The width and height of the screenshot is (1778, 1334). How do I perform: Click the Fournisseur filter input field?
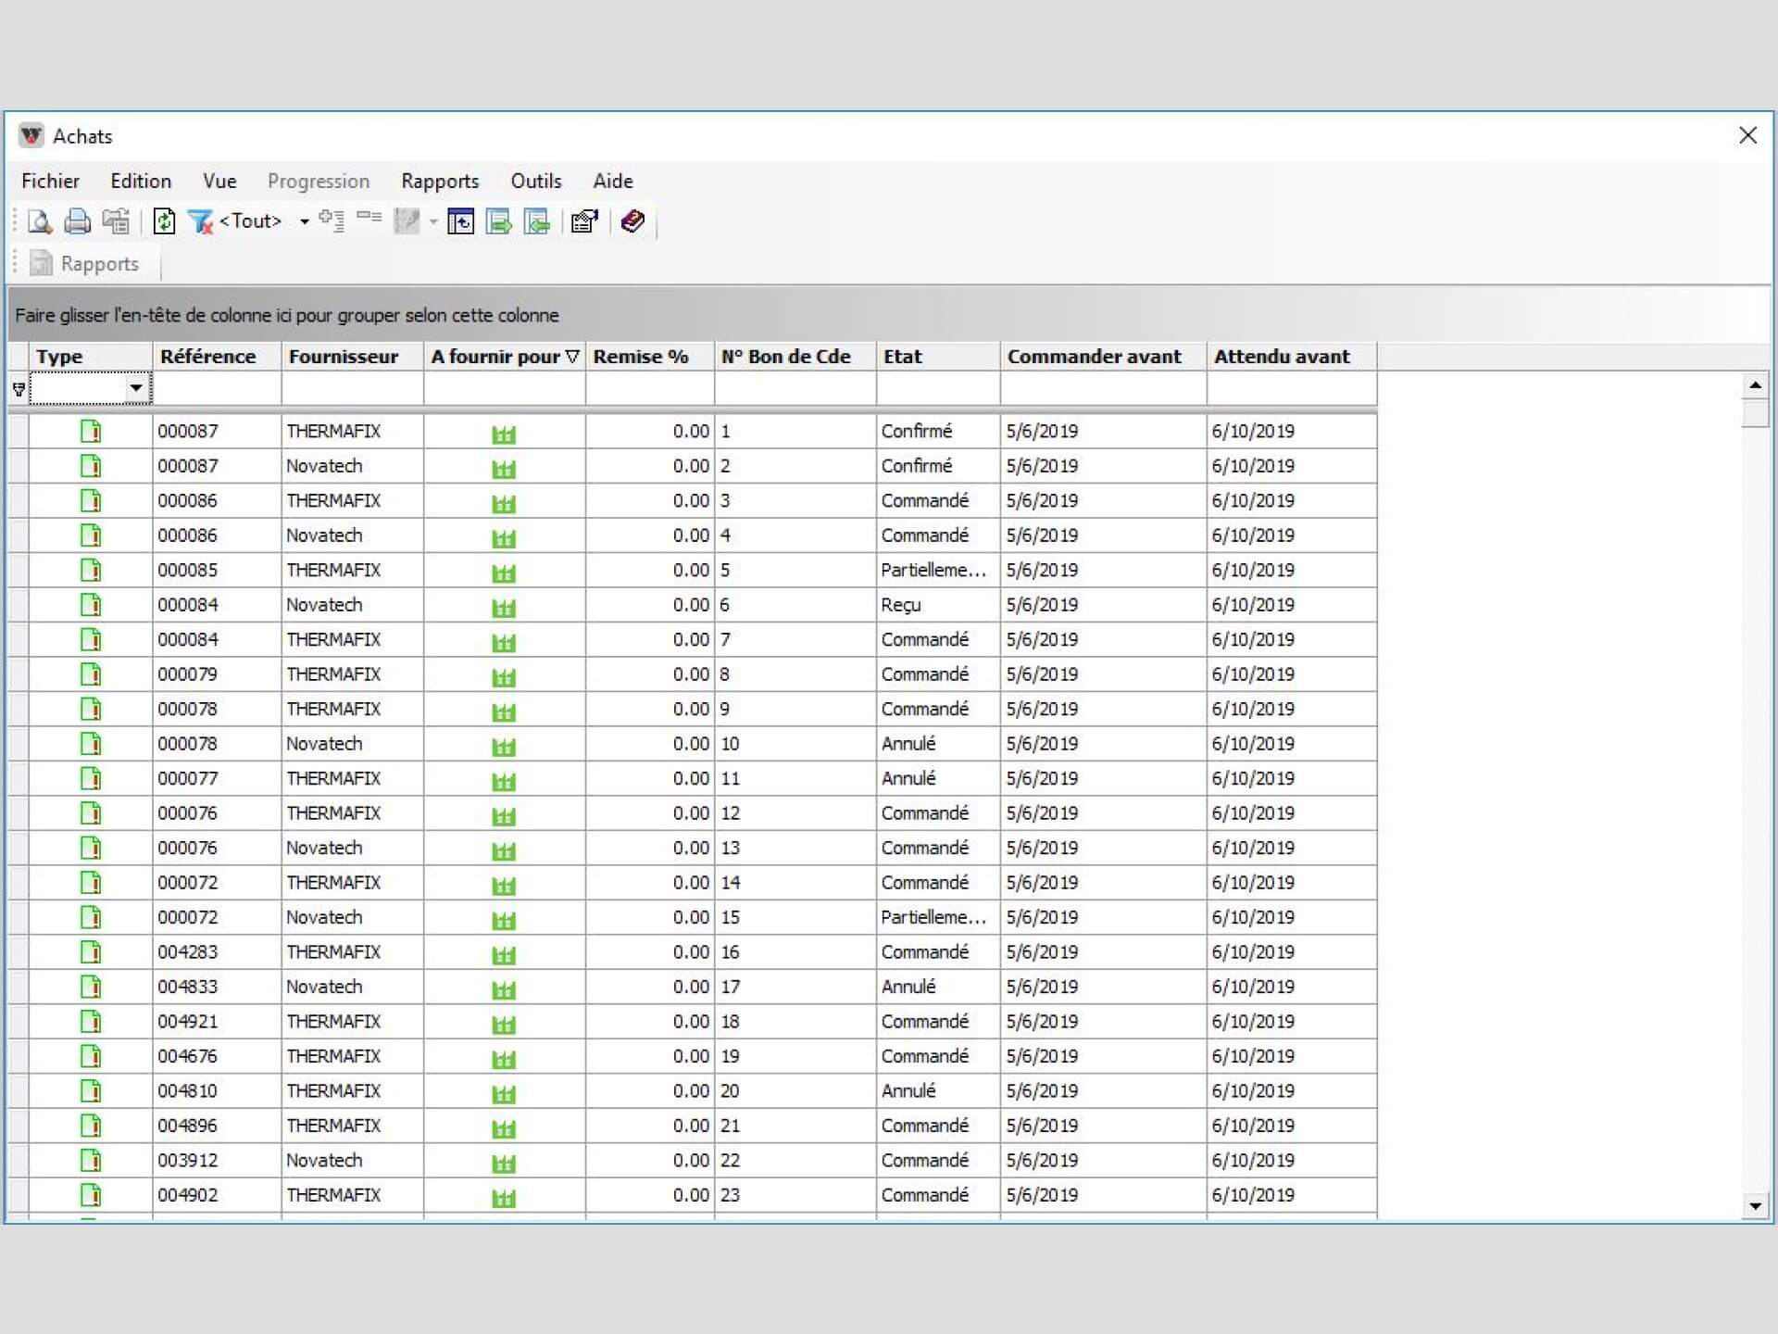pyautogui.click(x=352, y=389)
